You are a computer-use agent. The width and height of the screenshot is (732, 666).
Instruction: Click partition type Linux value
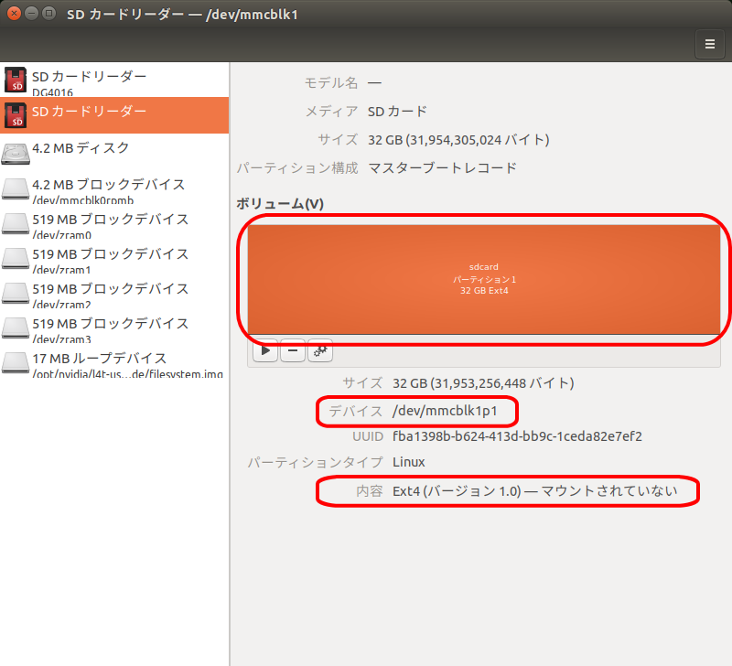pos(408,462)
